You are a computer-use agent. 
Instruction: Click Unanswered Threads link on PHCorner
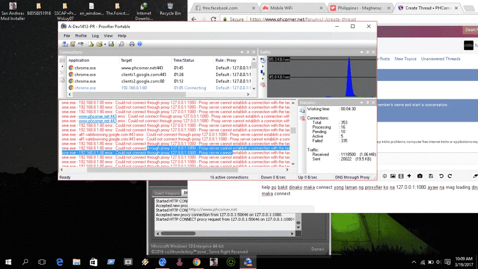point(441,59)
